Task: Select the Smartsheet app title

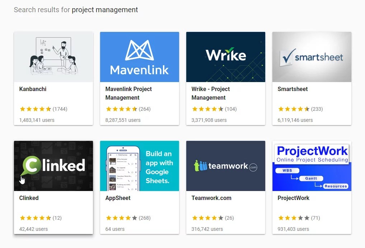Action: click(x=293, y=89)
